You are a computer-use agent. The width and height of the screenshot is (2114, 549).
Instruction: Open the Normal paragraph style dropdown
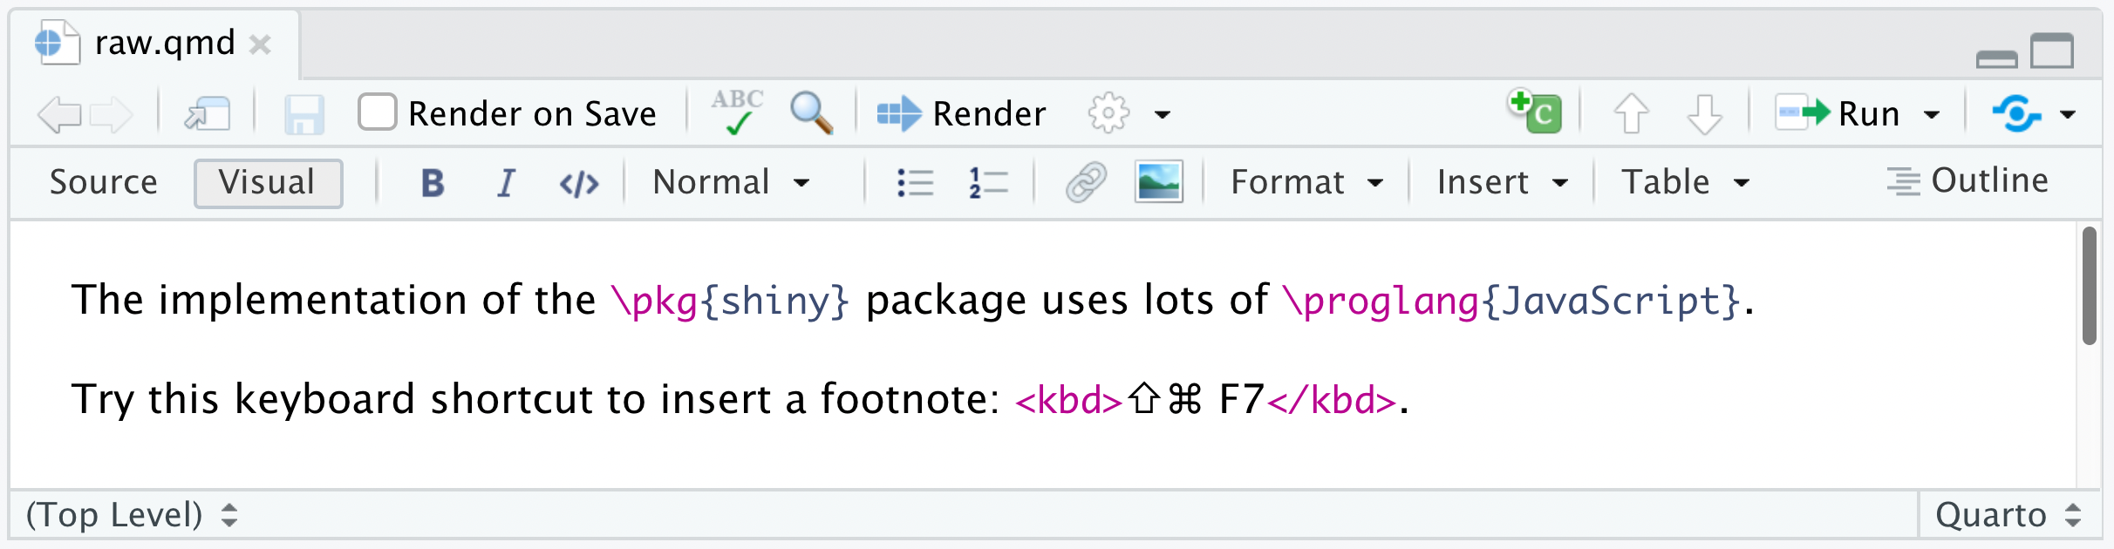tap(731, 182)
